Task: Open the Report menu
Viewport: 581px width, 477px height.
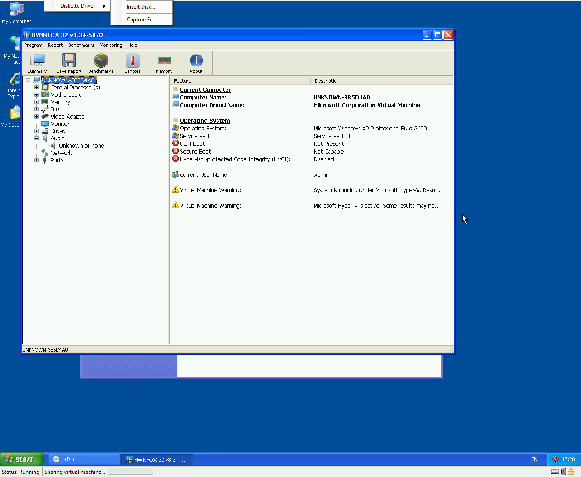Action: click(x=55, y=45)
